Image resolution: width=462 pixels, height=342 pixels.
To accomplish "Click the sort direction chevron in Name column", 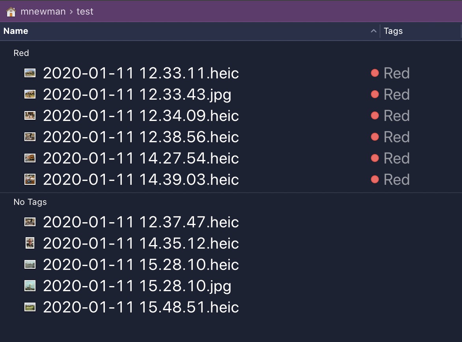I will tap(374, 31).
